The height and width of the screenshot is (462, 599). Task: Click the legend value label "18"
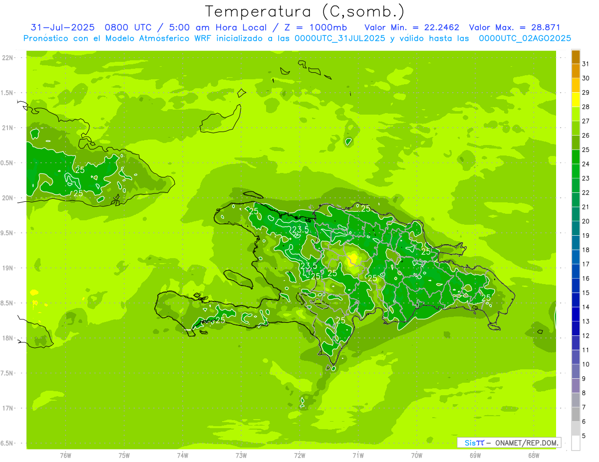586,250
